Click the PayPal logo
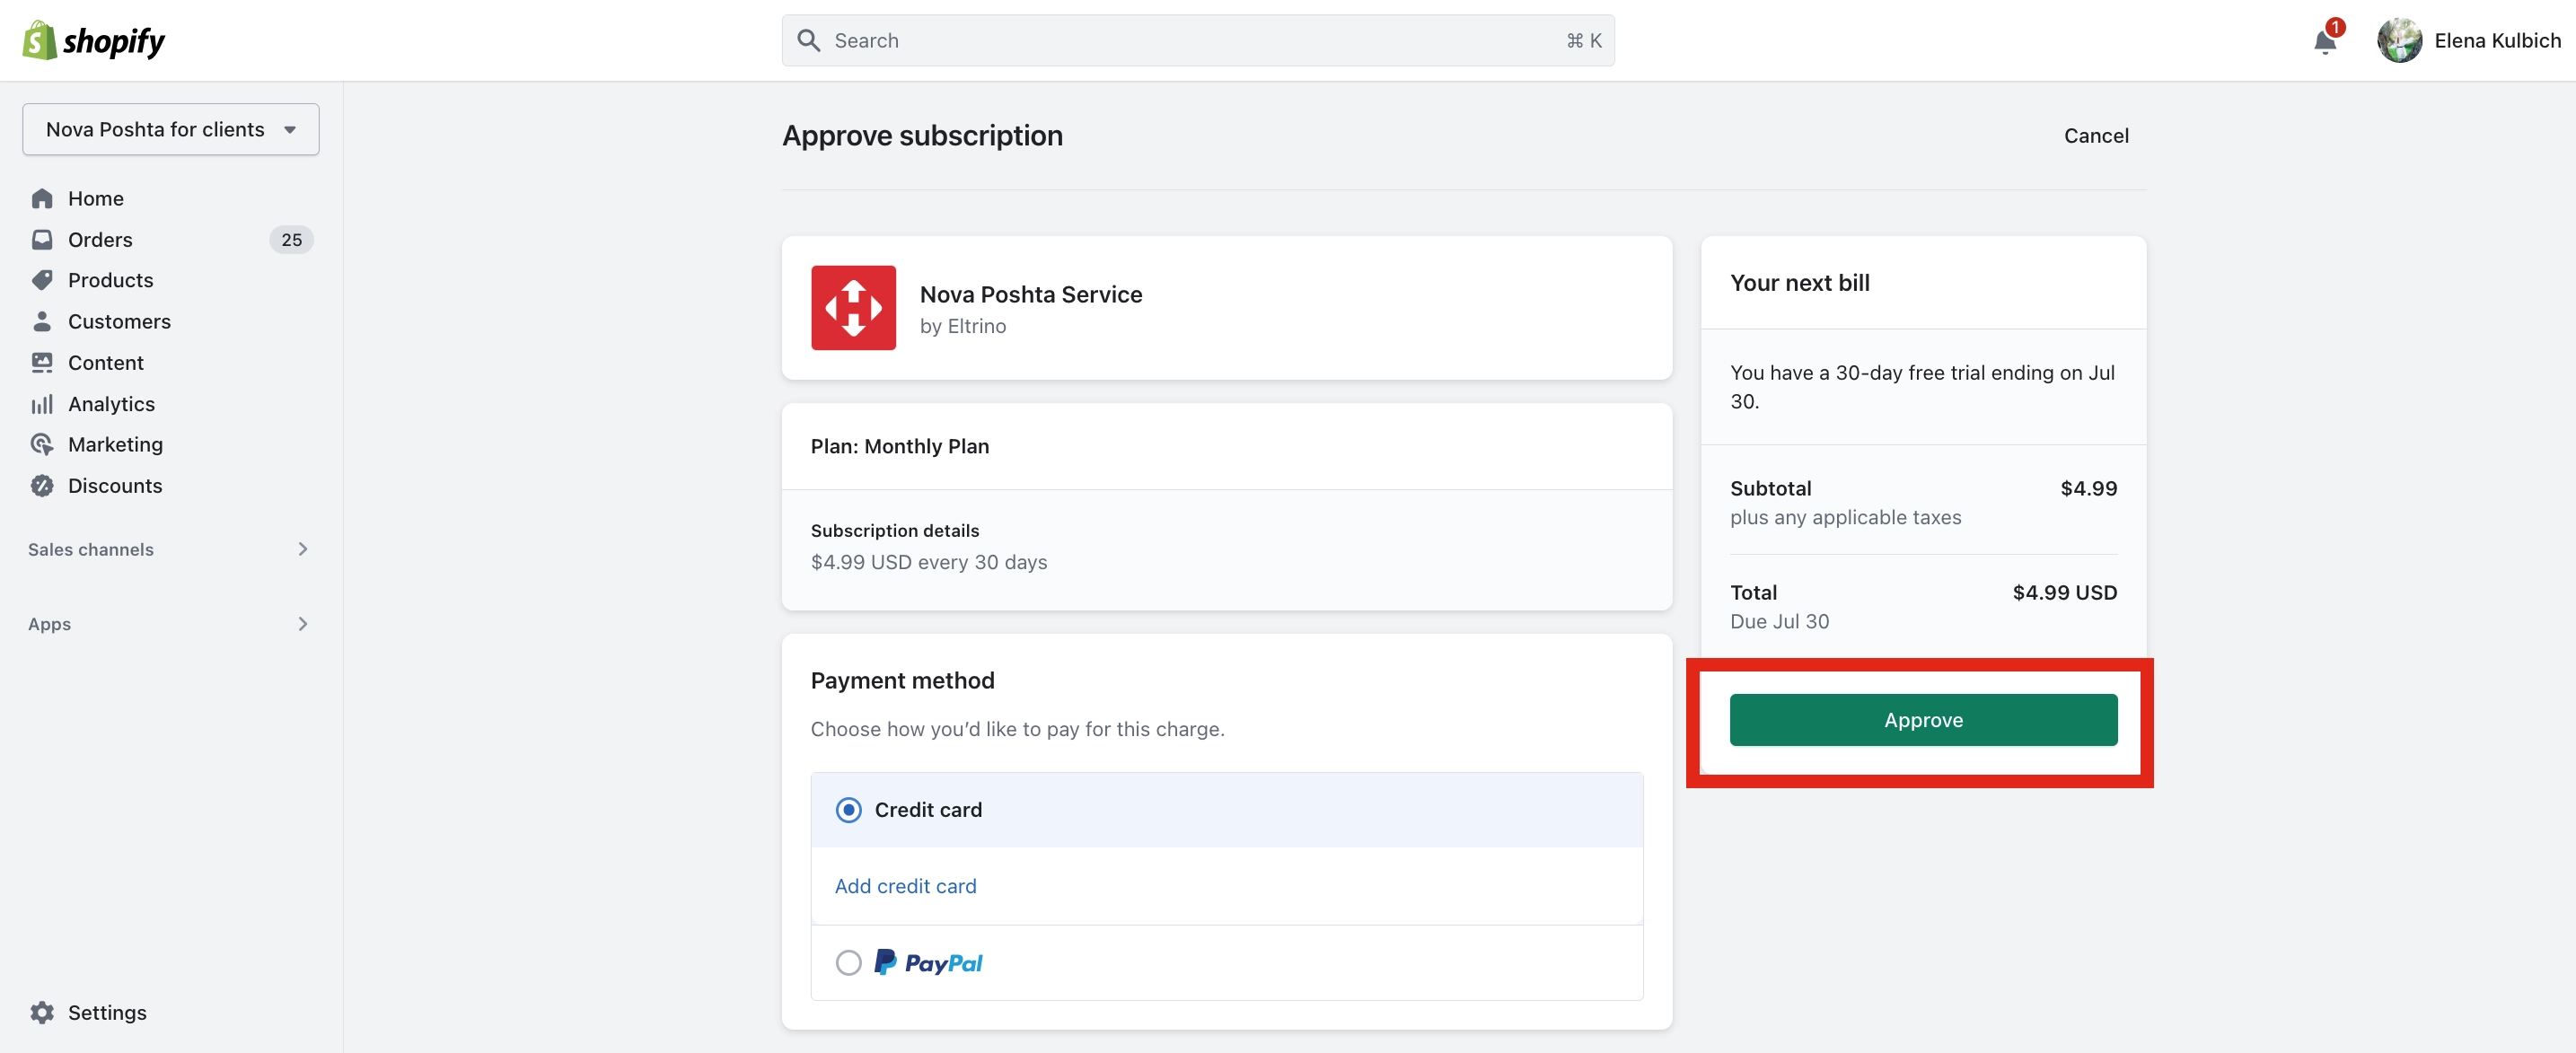2576x1053 pixels. (x=928, y=963)
